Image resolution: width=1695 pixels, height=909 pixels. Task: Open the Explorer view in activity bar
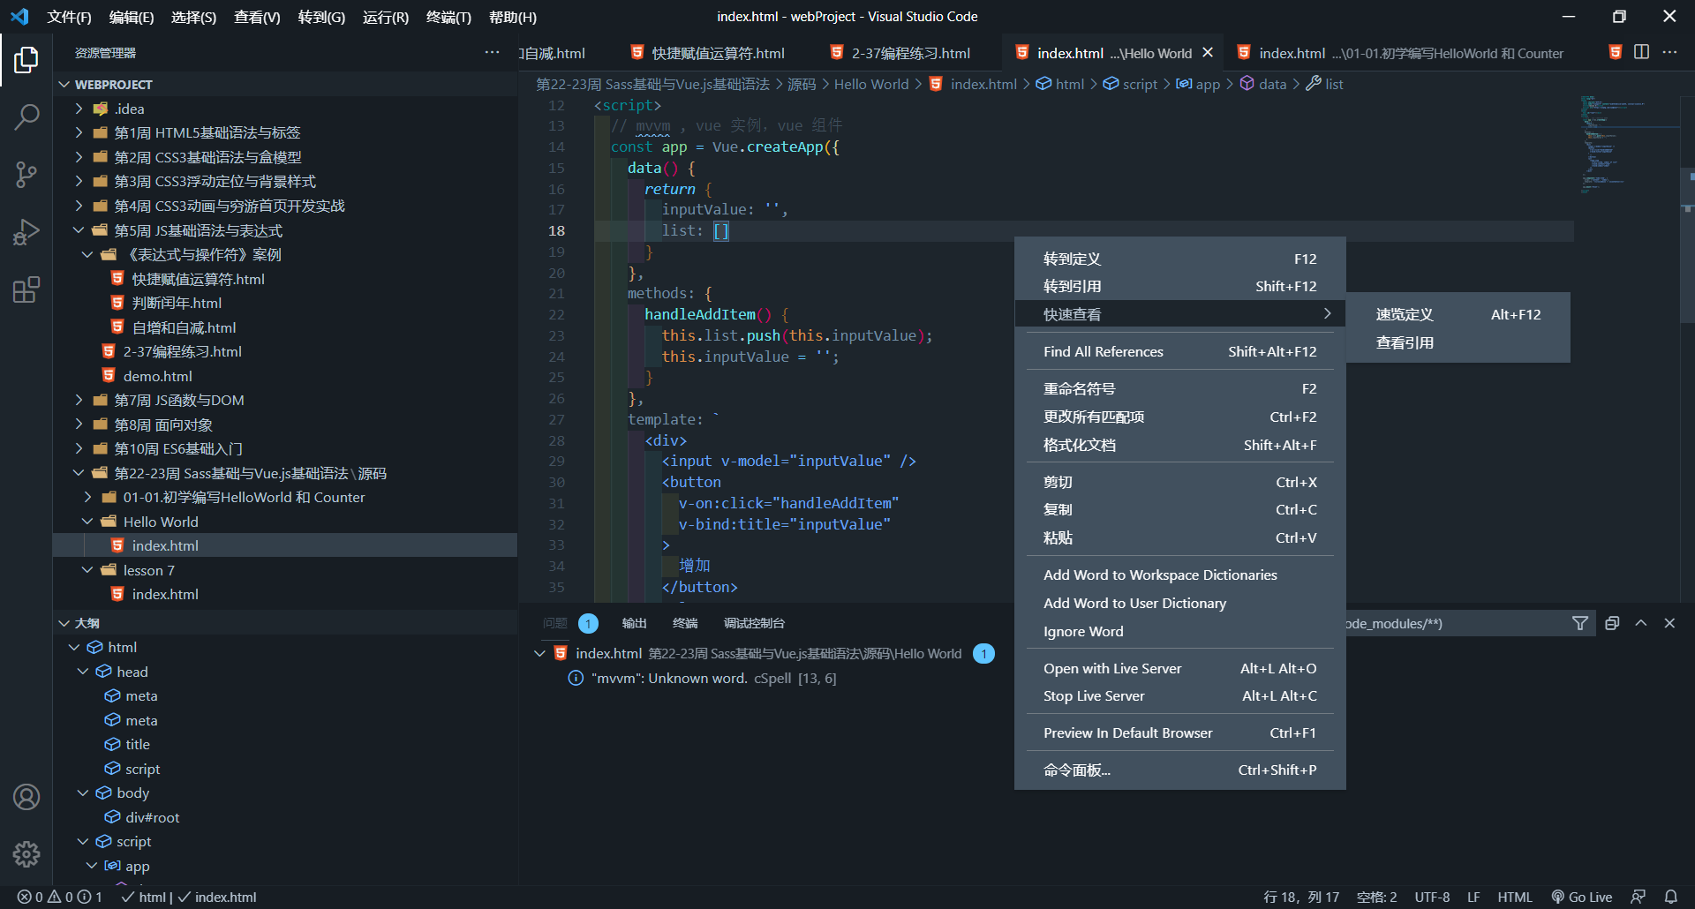click(26, 60)
